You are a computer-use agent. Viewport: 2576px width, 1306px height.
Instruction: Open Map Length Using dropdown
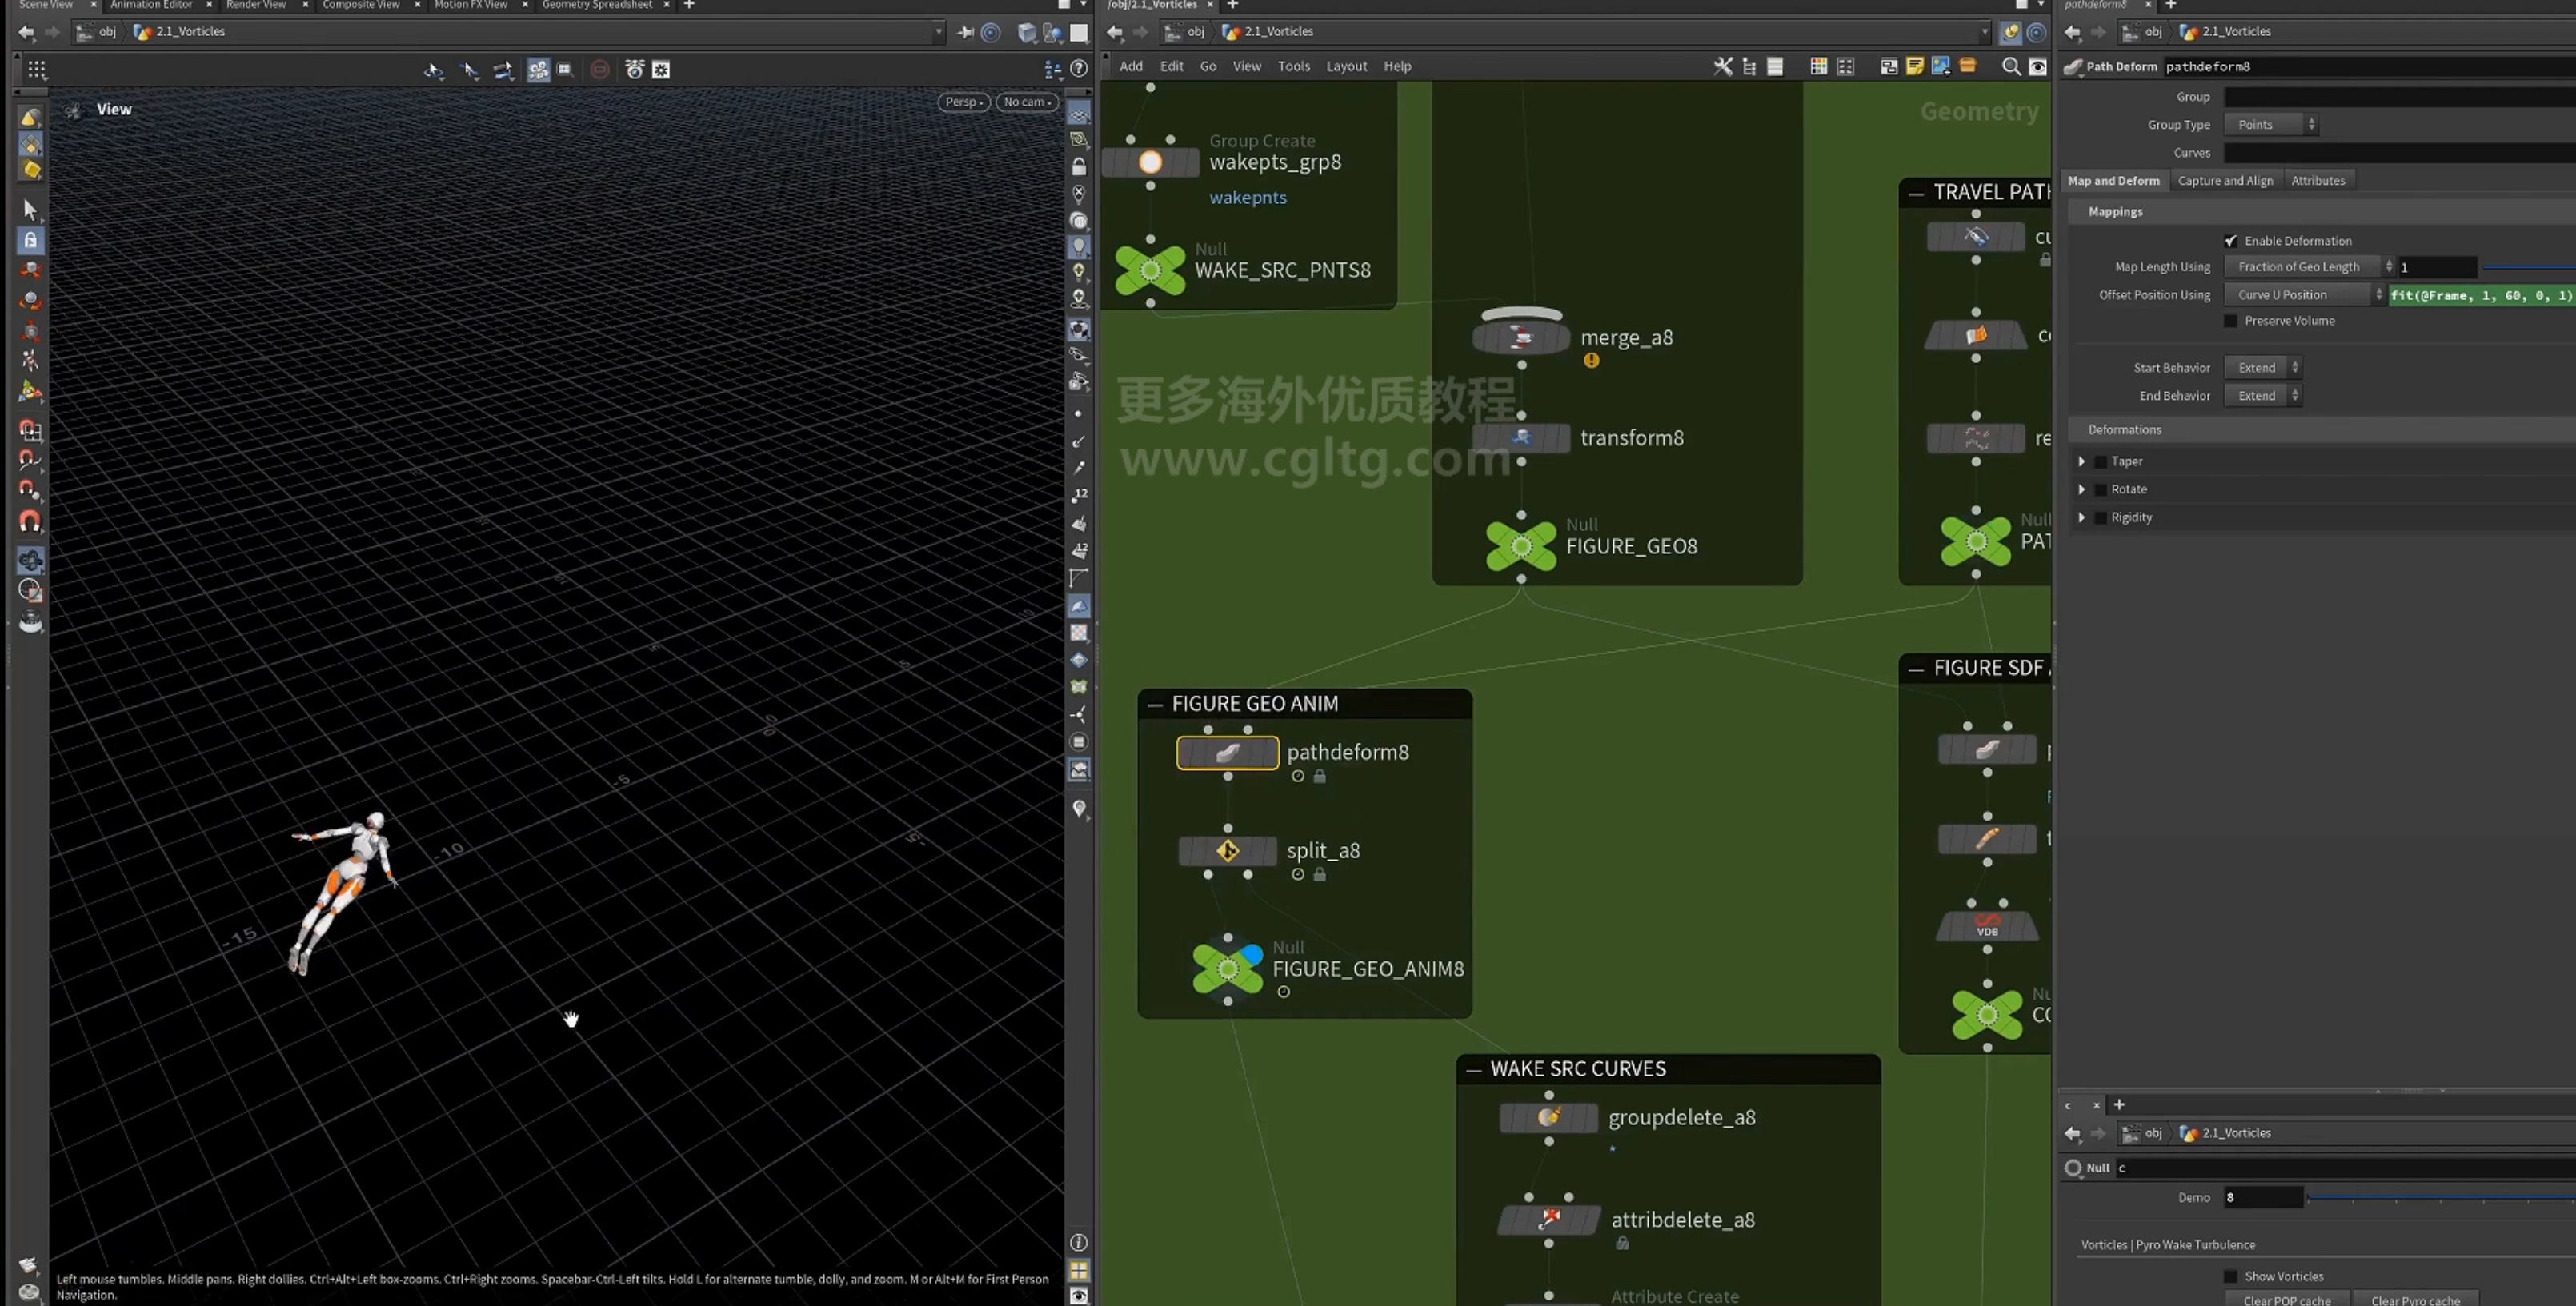point(2308,267)
